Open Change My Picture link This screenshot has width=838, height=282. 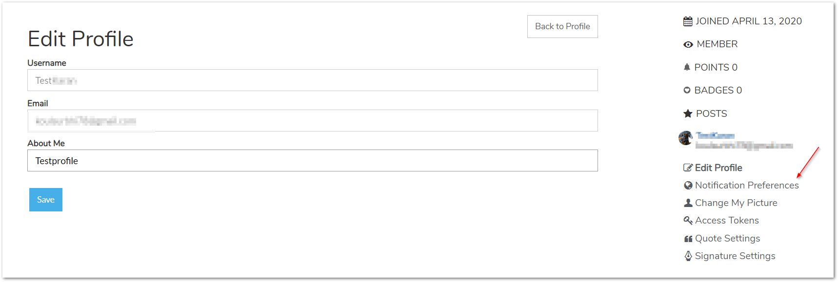point(736,203)
